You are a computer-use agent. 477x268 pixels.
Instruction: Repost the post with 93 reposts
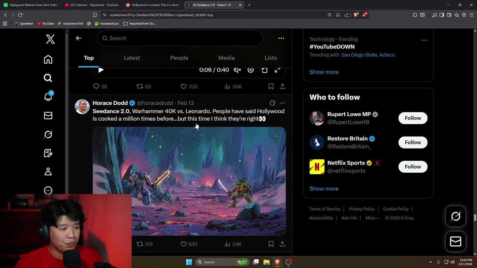point(143,86)
